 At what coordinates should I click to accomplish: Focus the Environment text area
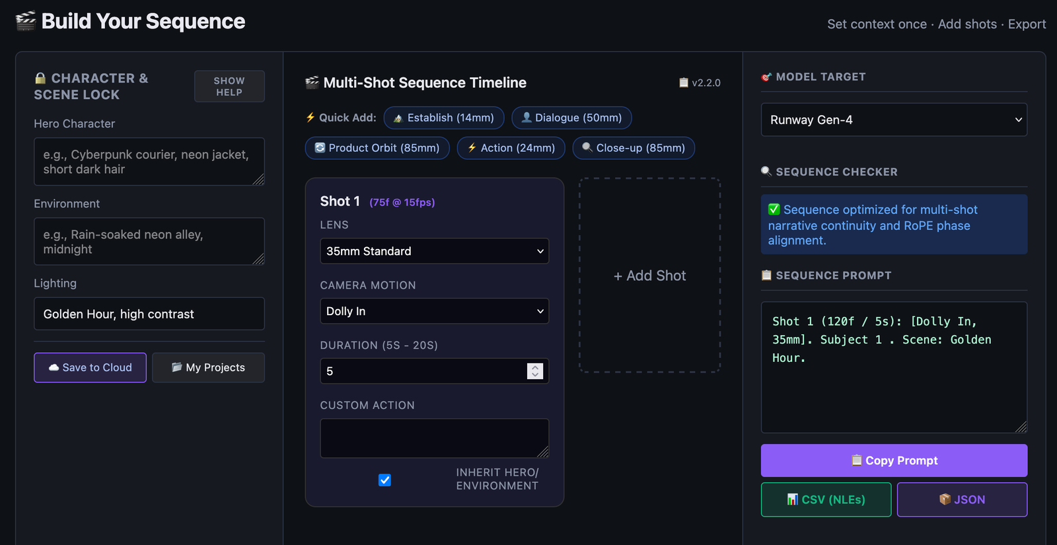[149, 242]
